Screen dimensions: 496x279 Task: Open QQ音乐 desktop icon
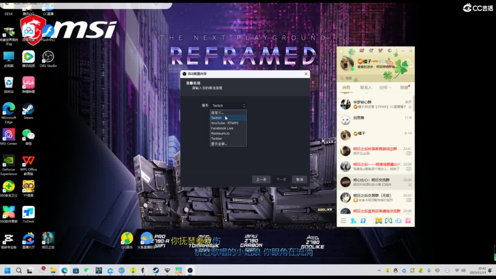click(127, 241)
